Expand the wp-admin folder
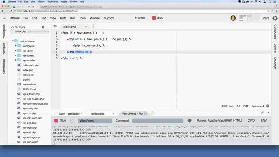Viewport: 279px width, 157px height. click(x=16, y=51)
